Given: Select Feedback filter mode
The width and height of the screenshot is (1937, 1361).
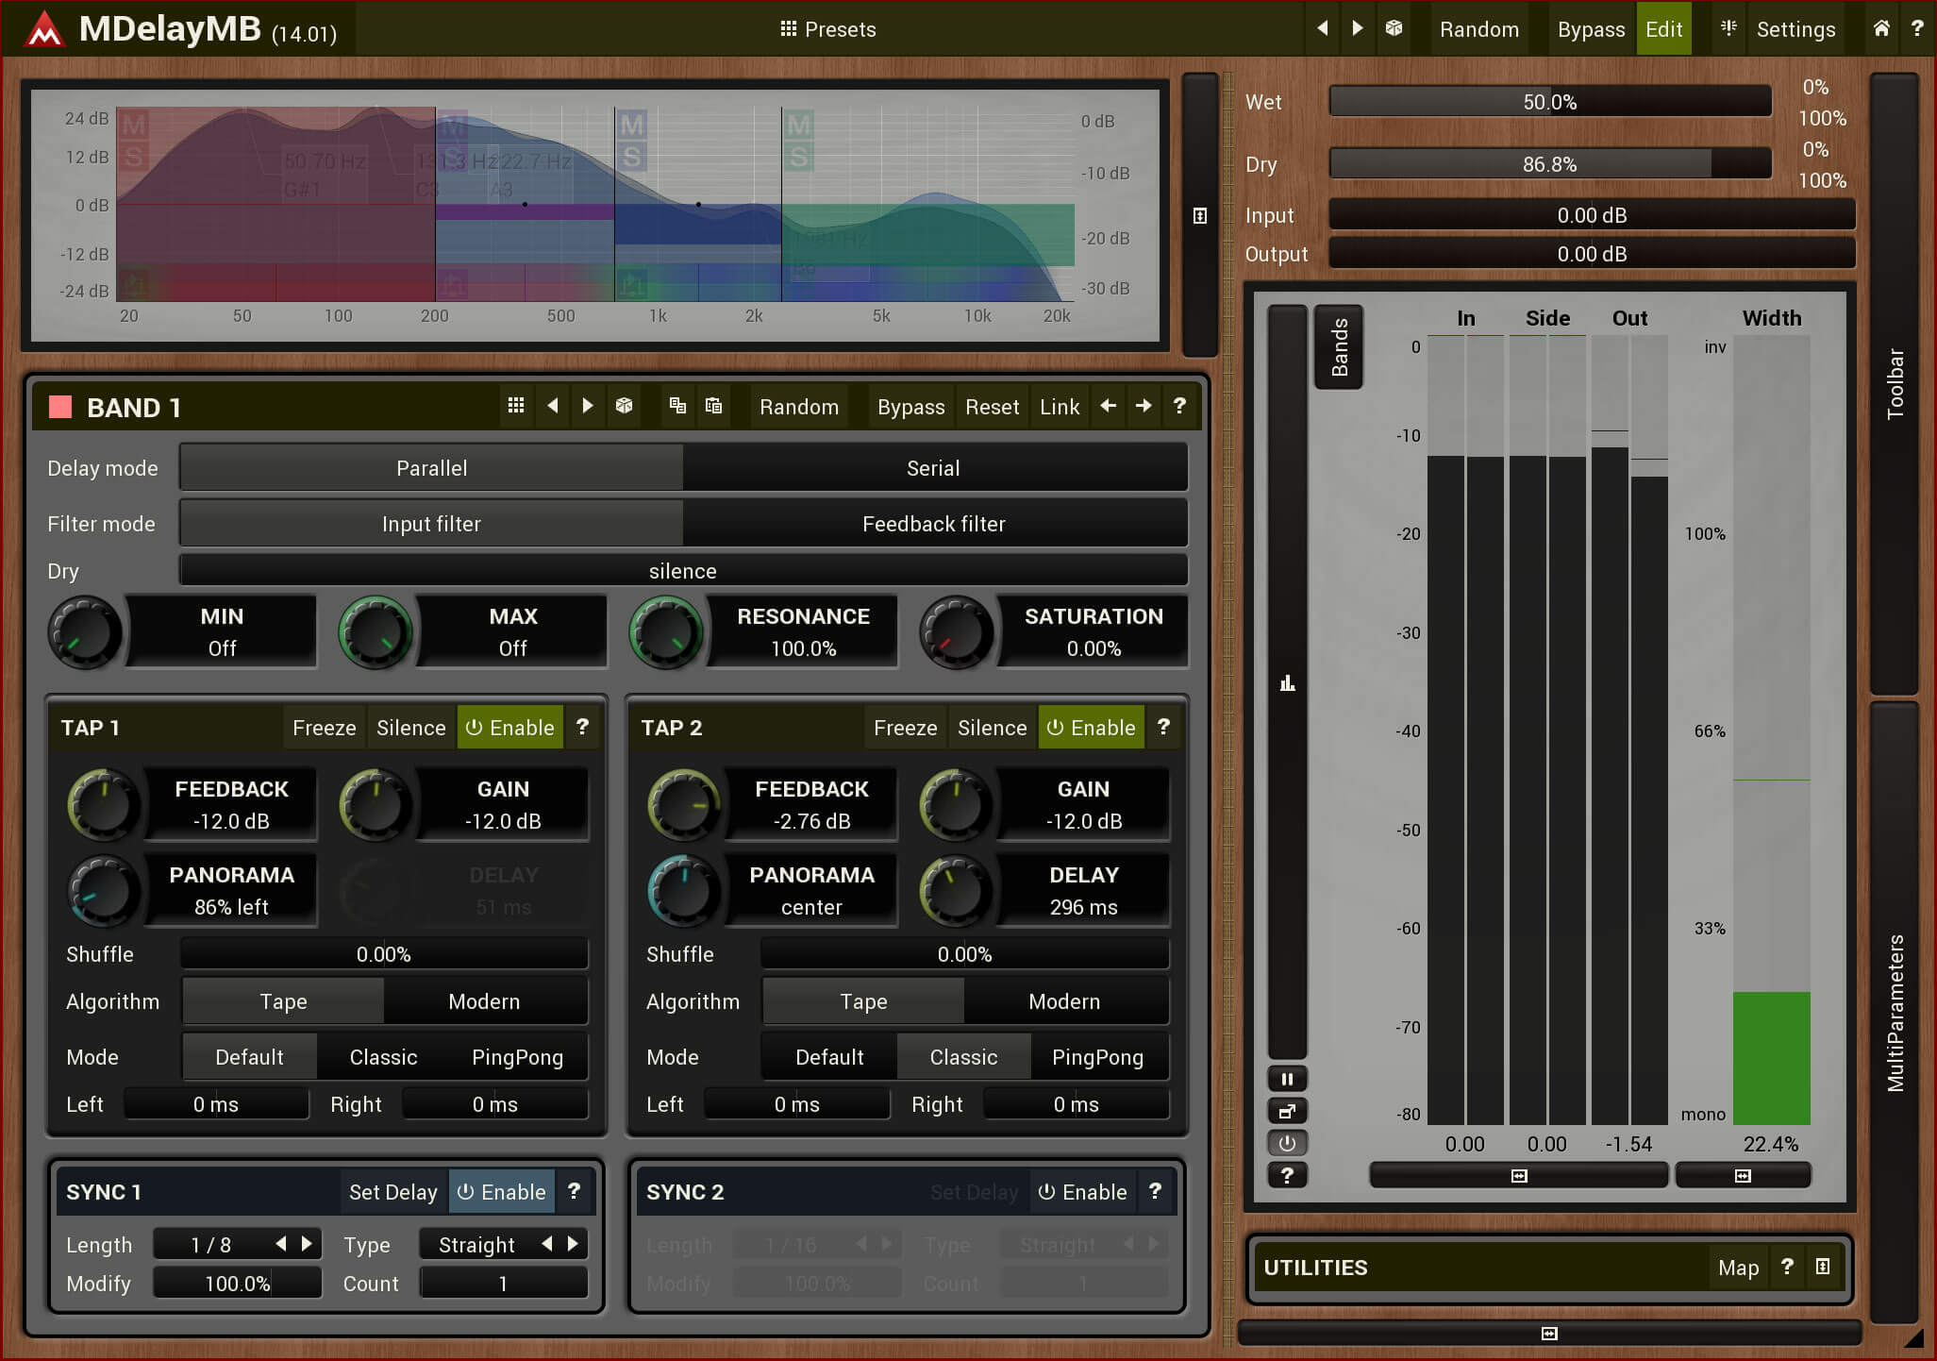Looking at the screenshot, I should click(x=934, y=524).
